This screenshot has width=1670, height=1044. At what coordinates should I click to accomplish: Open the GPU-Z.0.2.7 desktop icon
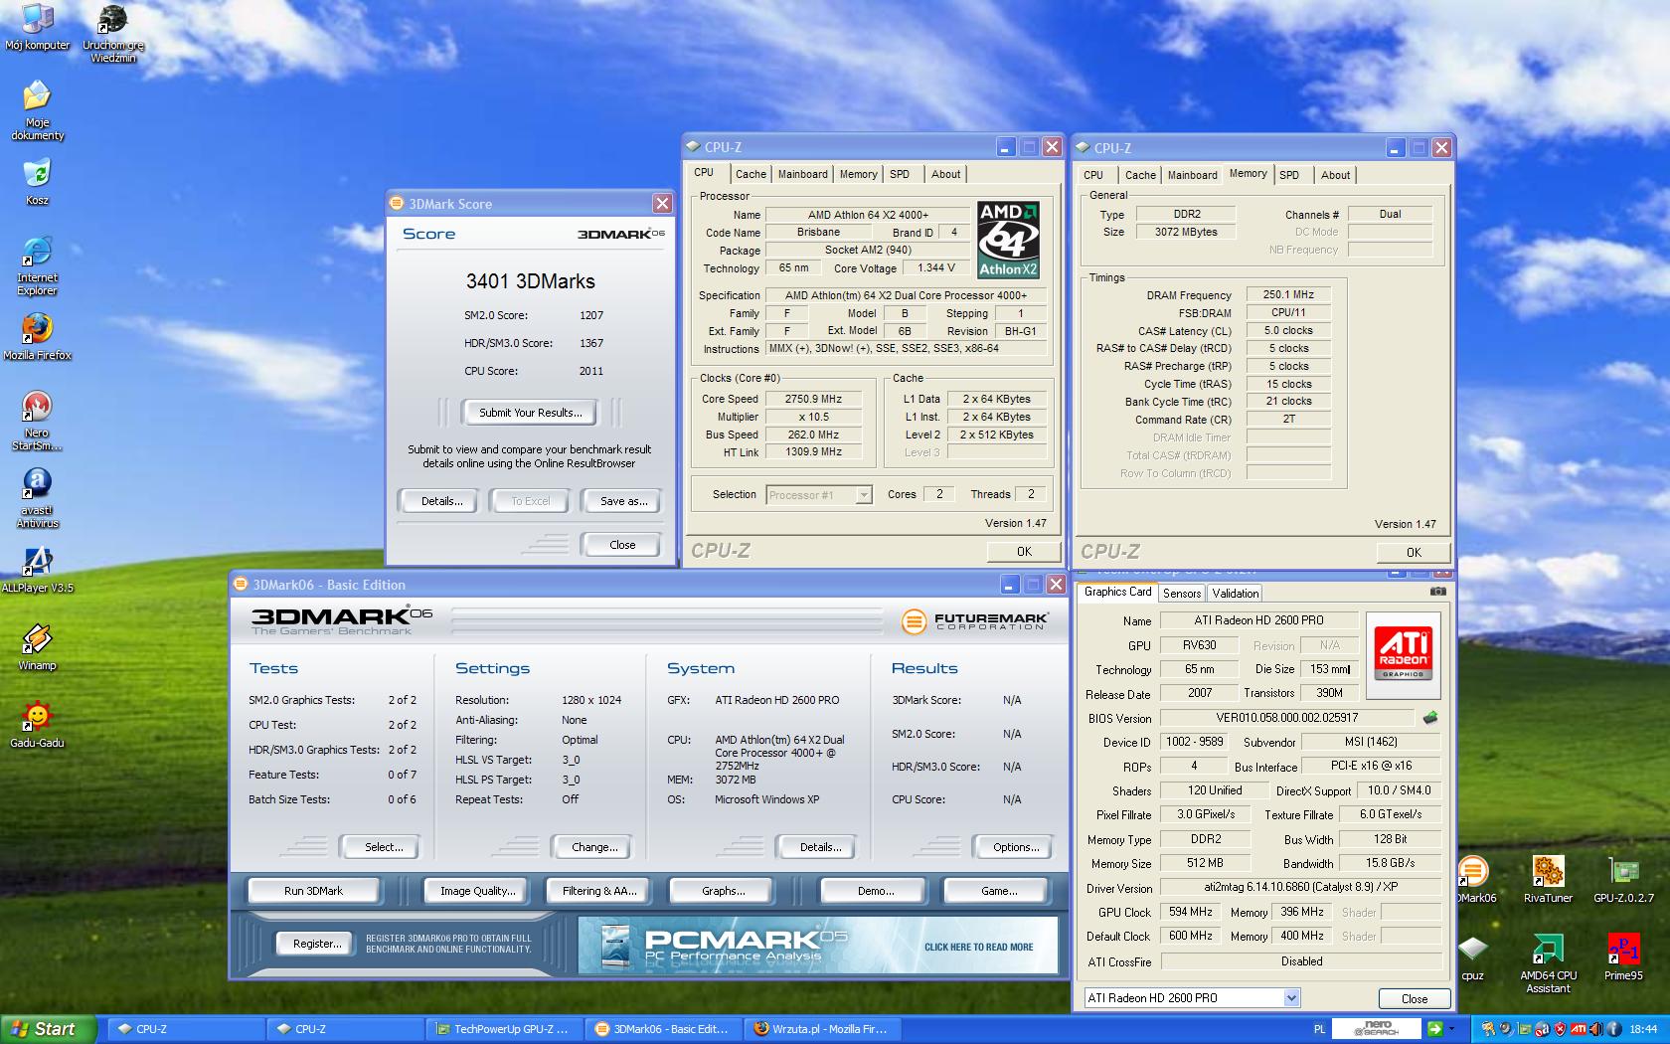click(1623, 879)
